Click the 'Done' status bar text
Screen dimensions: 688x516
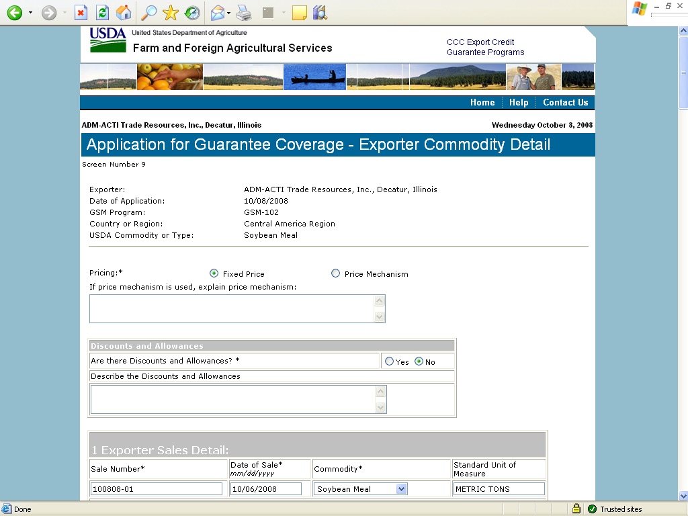22,509
